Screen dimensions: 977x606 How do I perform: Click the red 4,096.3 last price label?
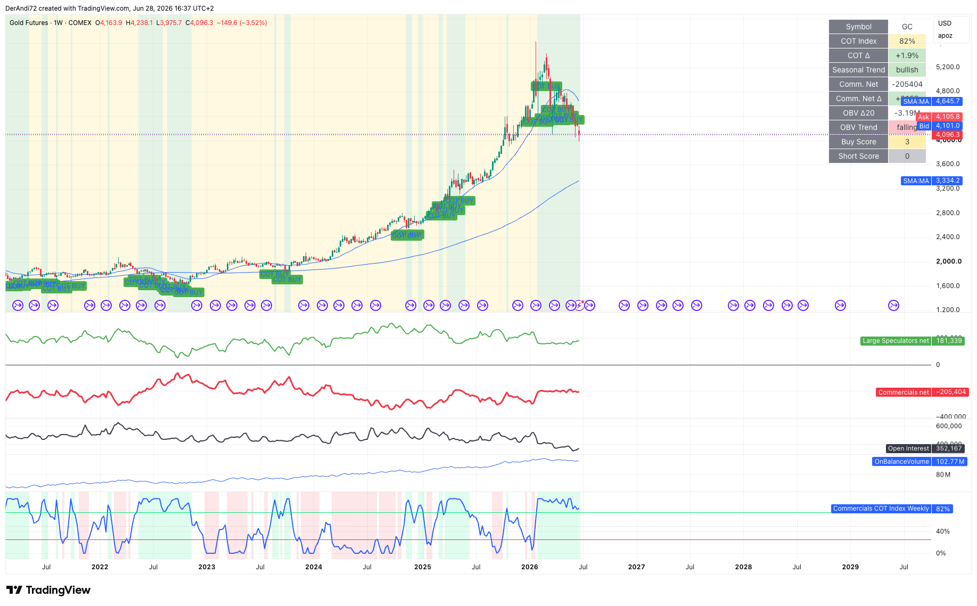click(948, 135)
